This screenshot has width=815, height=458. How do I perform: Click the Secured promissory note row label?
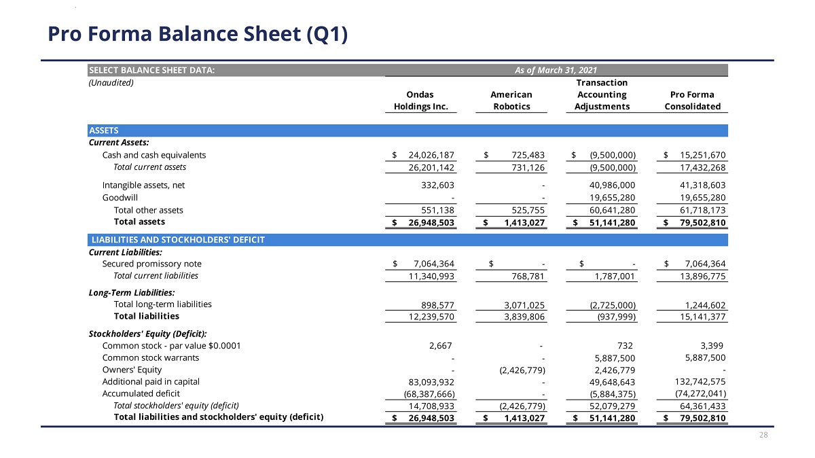pyautogui.click(x=151, y=264)
